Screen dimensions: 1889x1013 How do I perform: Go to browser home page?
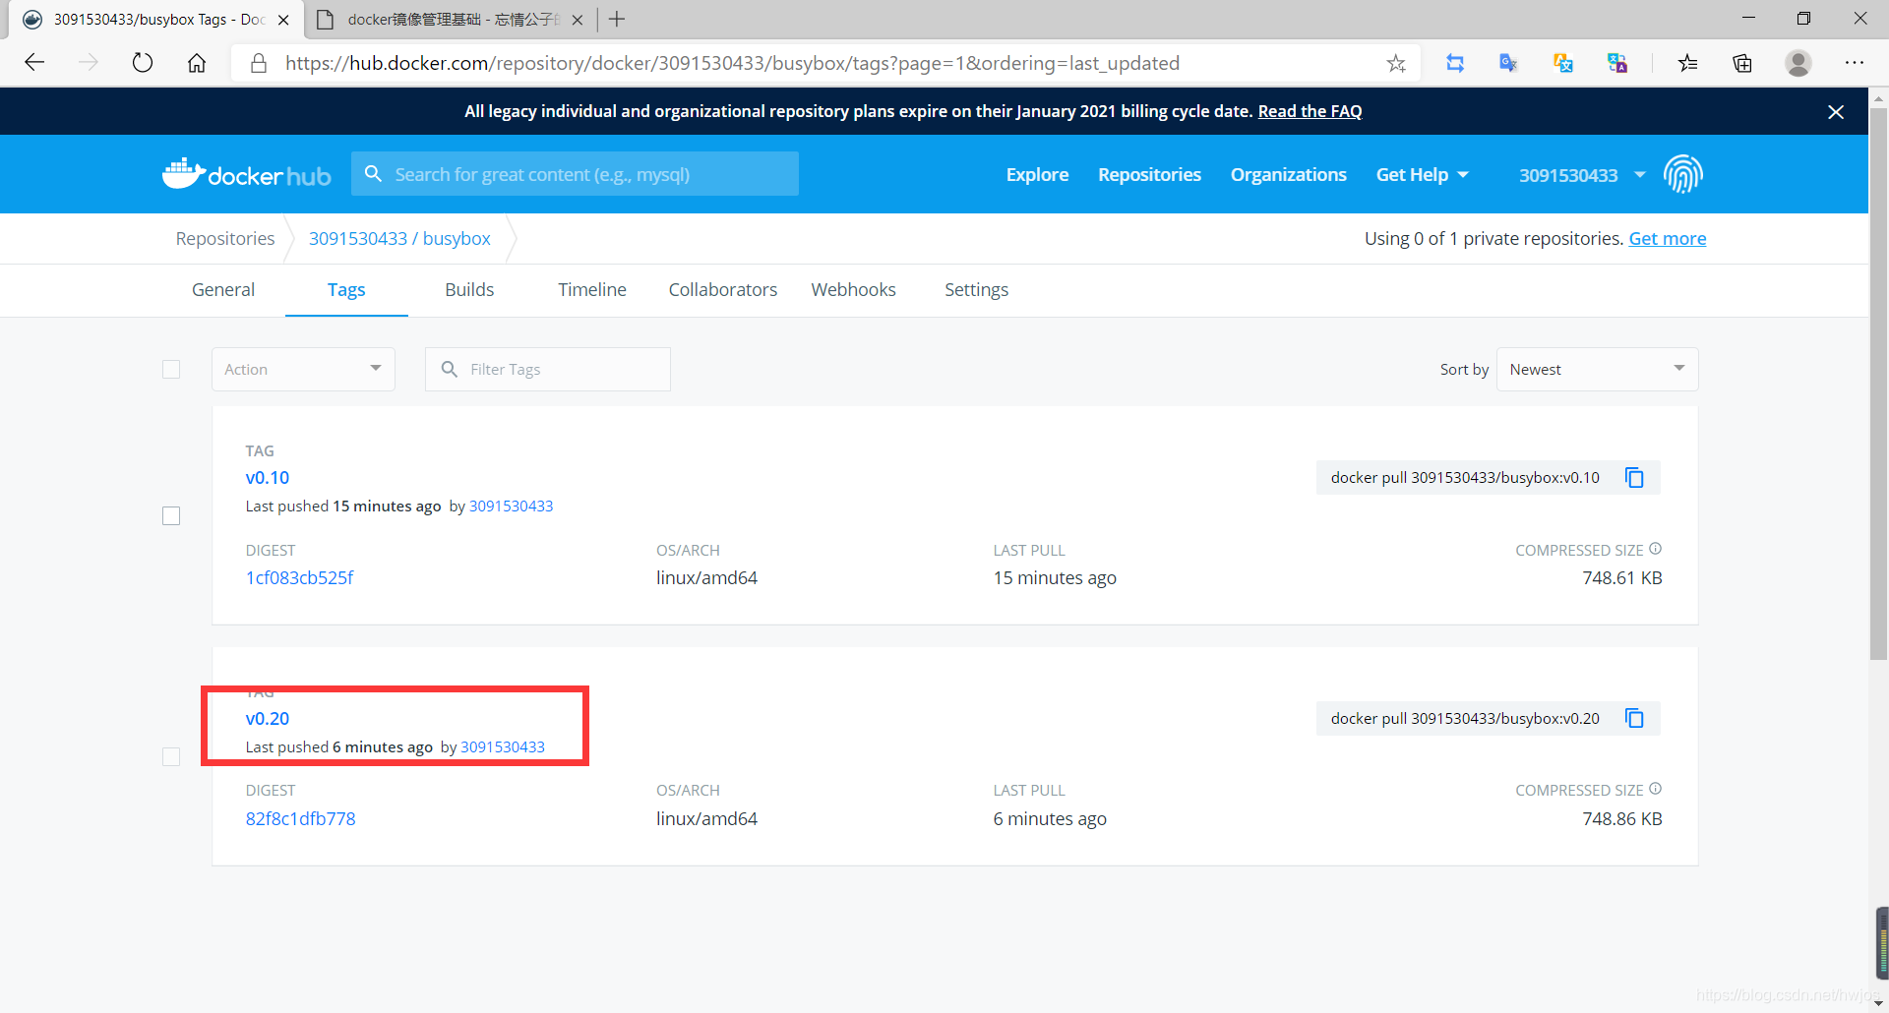tap(197, 63)
